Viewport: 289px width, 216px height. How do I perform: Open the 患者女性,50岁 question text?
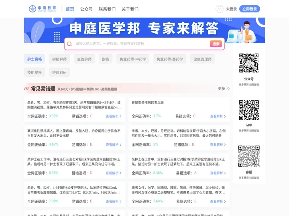coord(178,190)
